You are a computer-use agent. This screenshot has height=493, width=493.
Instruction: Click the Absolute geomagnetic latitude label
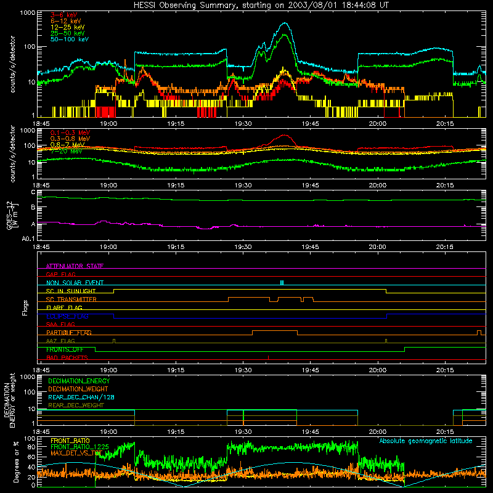(426, 441)
